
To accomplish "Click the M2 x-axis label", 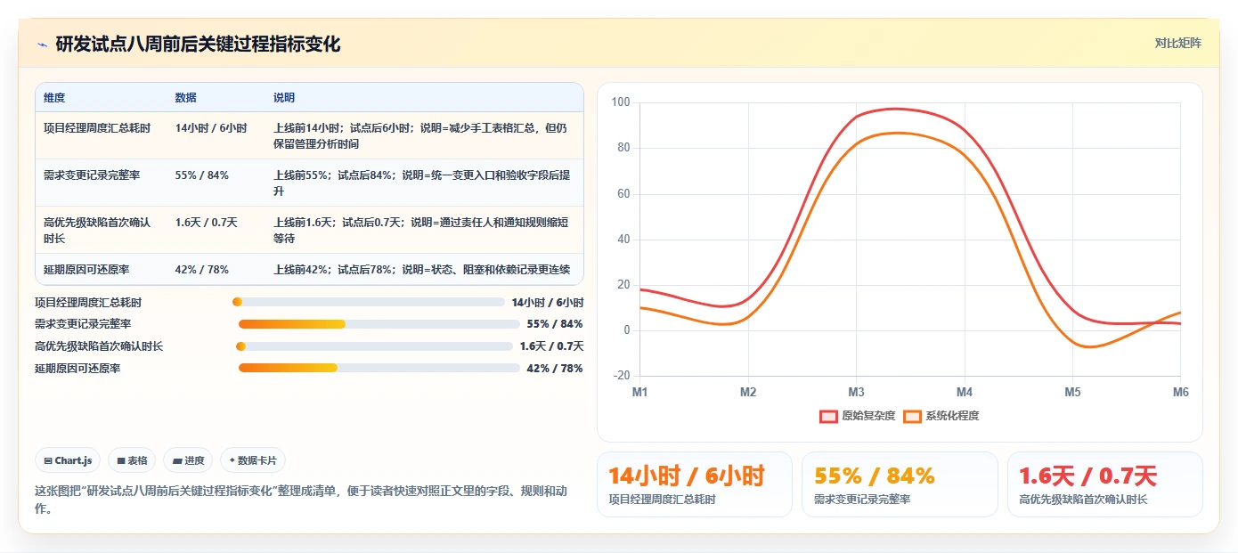I will pyautogui.click(x=748, y=392).
